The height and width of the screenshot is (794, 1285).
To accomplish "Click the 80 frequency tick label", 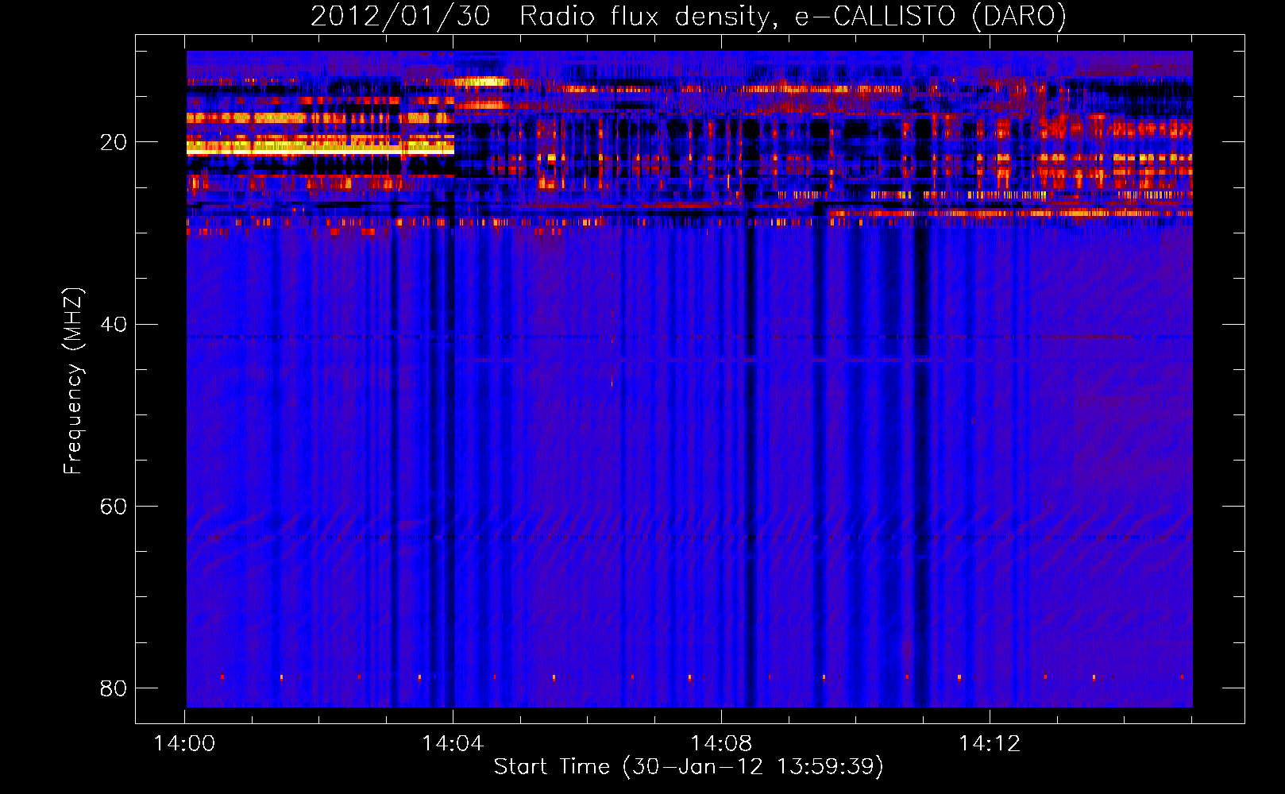I will point(114,688).
